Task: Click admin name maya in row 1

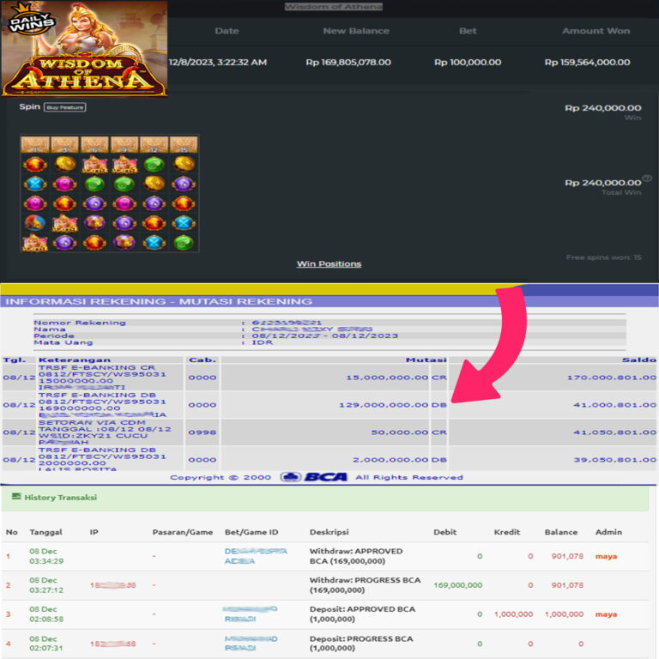Action: point(606,556)
